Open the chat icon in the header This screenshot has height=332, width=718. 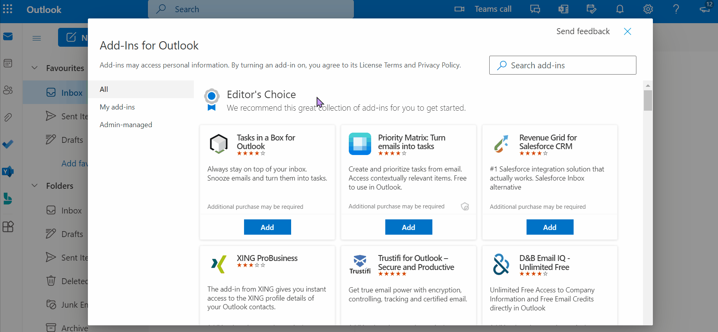coord(535,9)
